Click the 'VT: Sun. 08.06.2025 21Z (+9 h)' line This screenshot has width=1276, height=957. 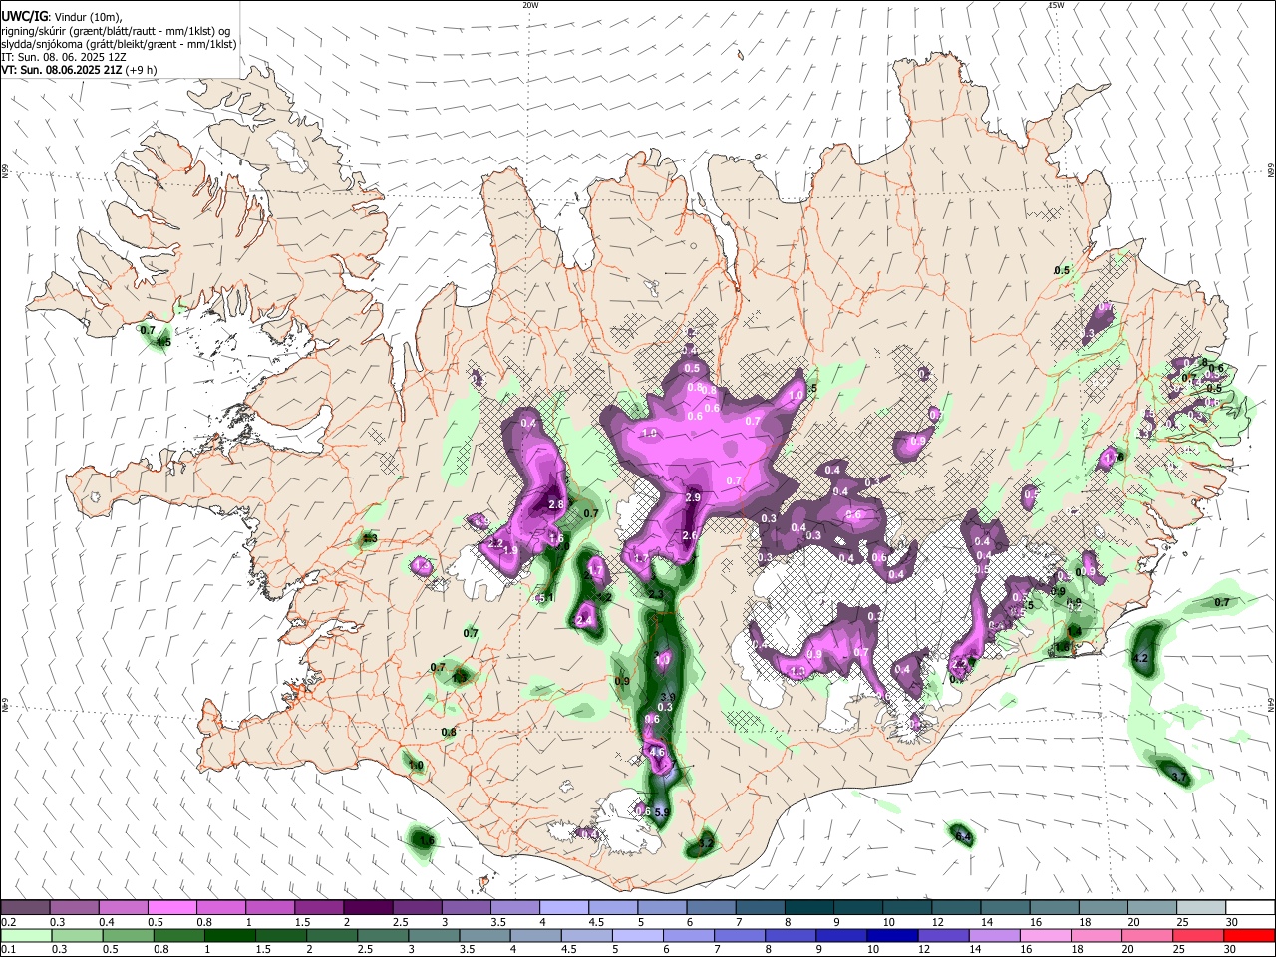pyautogui.click(x=79, y=70)
